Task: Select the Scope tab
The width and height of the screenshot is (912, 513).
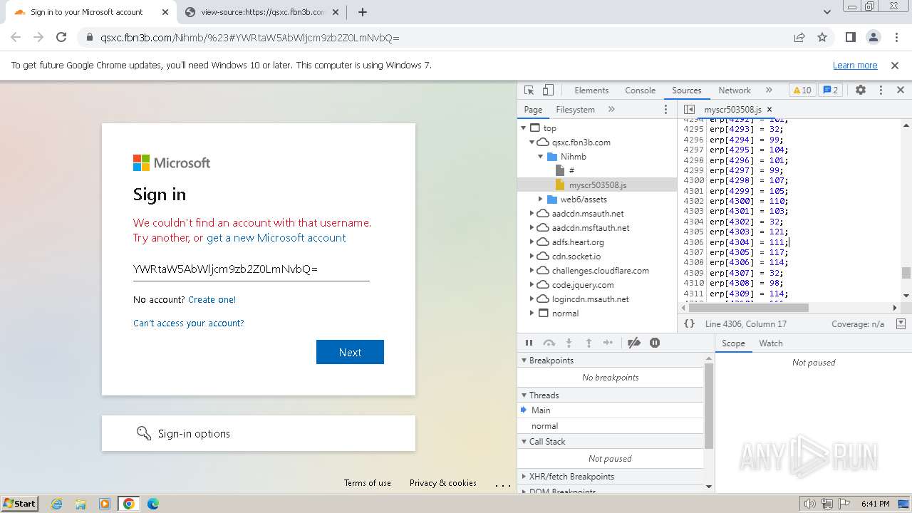Action: (x=733, y=343)
